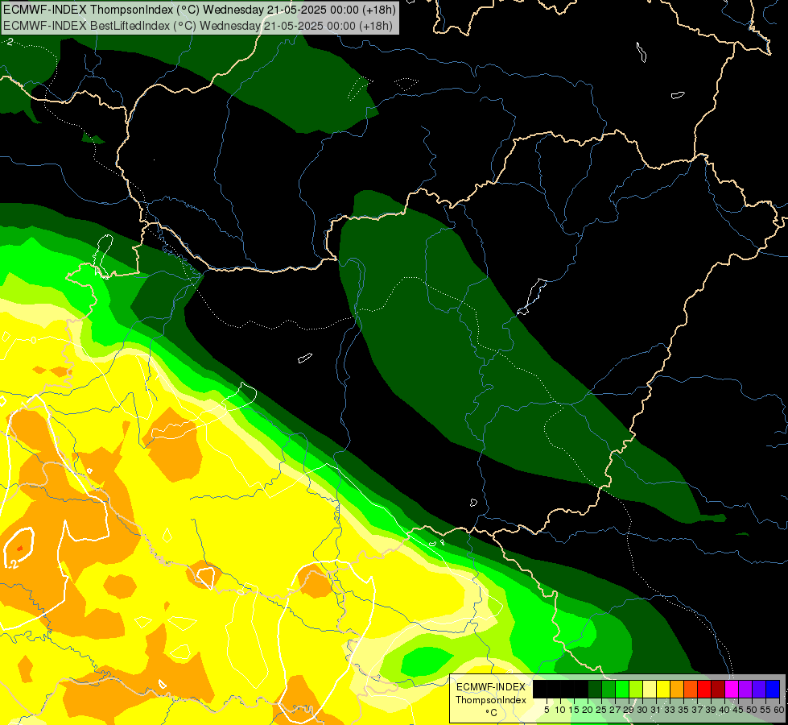
Task: Click the dark green 20–25 legend swatch
Action: pos(595,689)
